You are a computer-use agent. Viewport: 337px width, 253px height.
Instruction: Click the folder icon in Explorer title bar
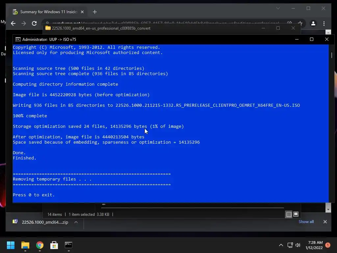point(48,28)
